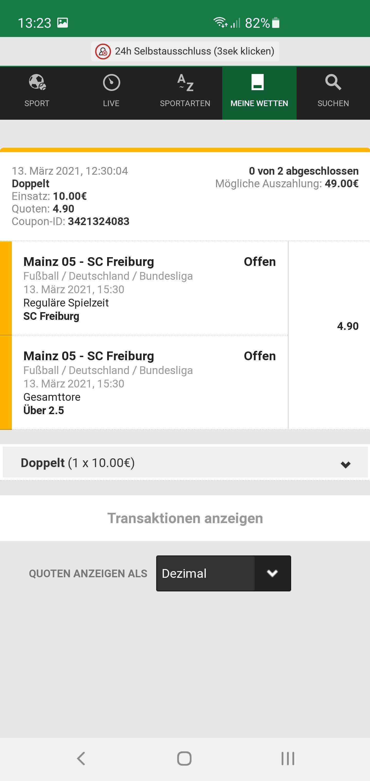Image resolution: width=370 pixels, height=781 pixels.
Task: Tap the Suchen magnifier icon
Action: (333, 82)
